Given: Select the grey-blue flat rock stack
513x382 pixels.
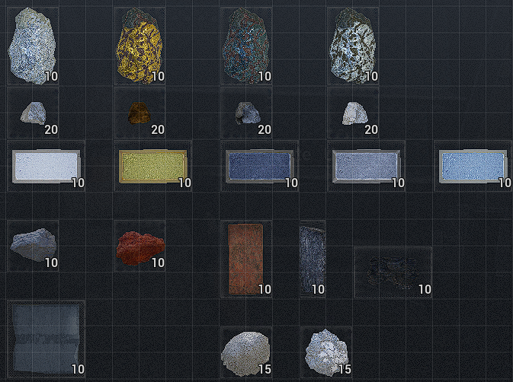Looking at the screenshot, I should point(33,247).
